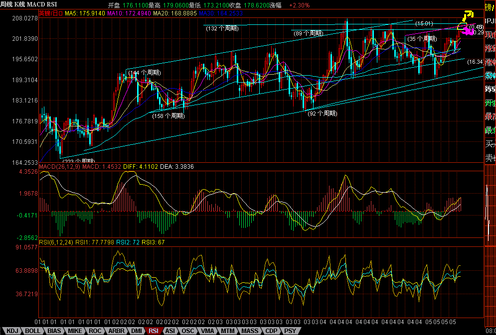The height and width of the screenshot is (335, 496).
Task: Click the active RSI tab
Action: [x=154, y=331]
